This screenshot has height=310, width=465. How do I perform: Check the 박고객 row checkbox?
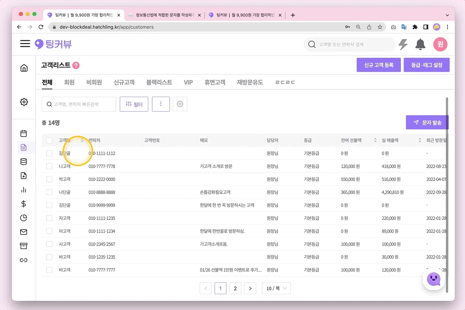click(49, 179)
